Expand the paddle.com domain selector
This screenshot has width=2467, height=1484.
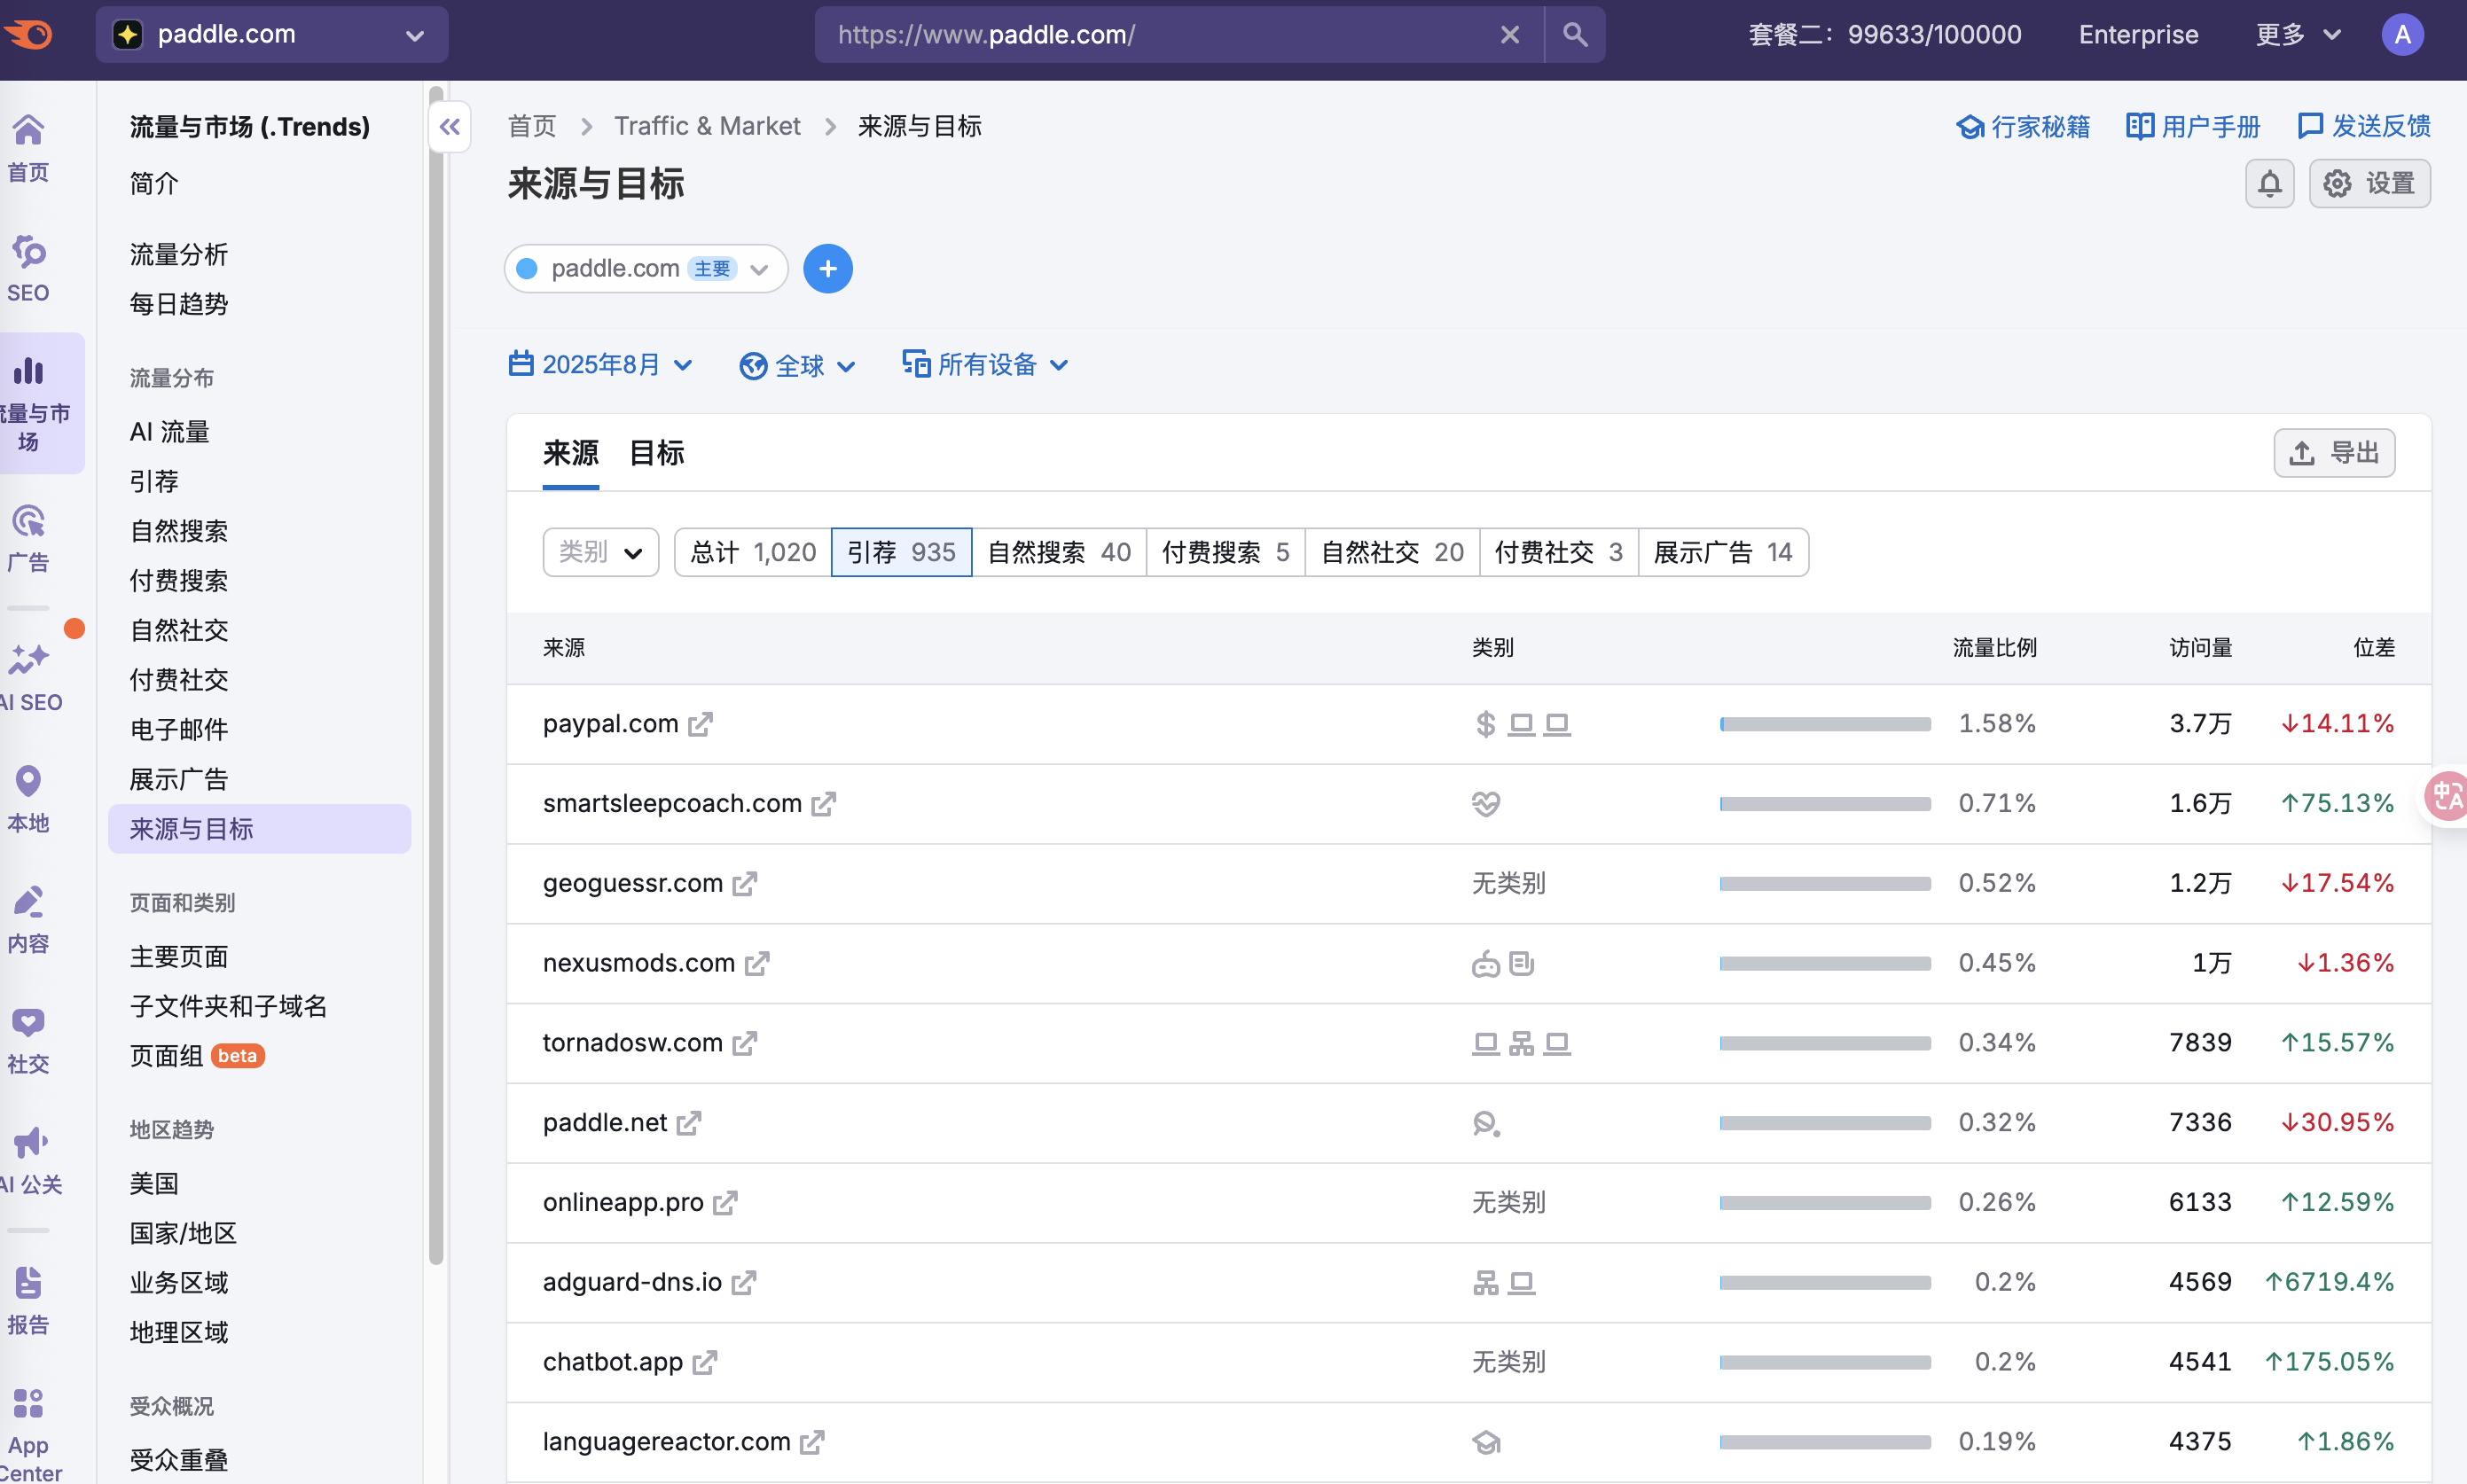coord(758,268)
